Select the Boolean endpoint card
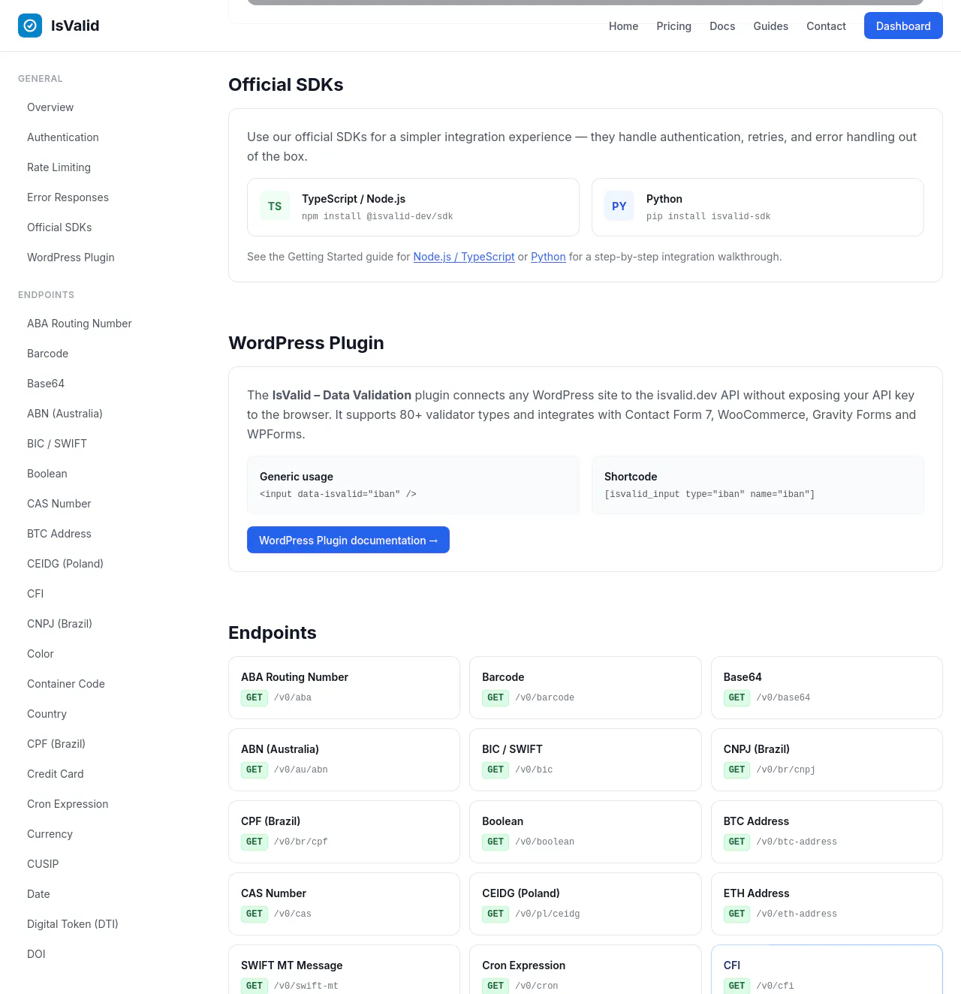 pos(586,832)
